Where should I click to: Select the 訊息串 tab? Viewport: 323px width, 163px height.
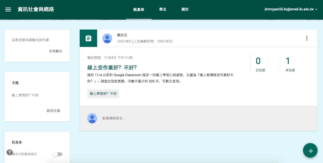tap(139, 9)
